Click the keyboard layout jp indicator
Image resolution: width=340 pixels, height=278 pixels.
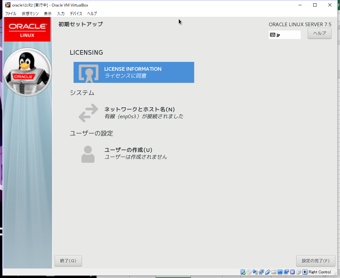[284, 34]
